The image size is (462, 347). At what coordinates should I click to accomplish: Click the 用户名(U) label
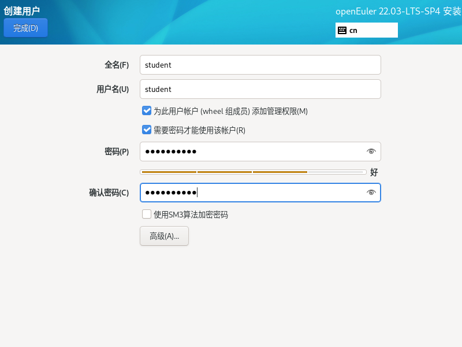click(x=113, y=89)
